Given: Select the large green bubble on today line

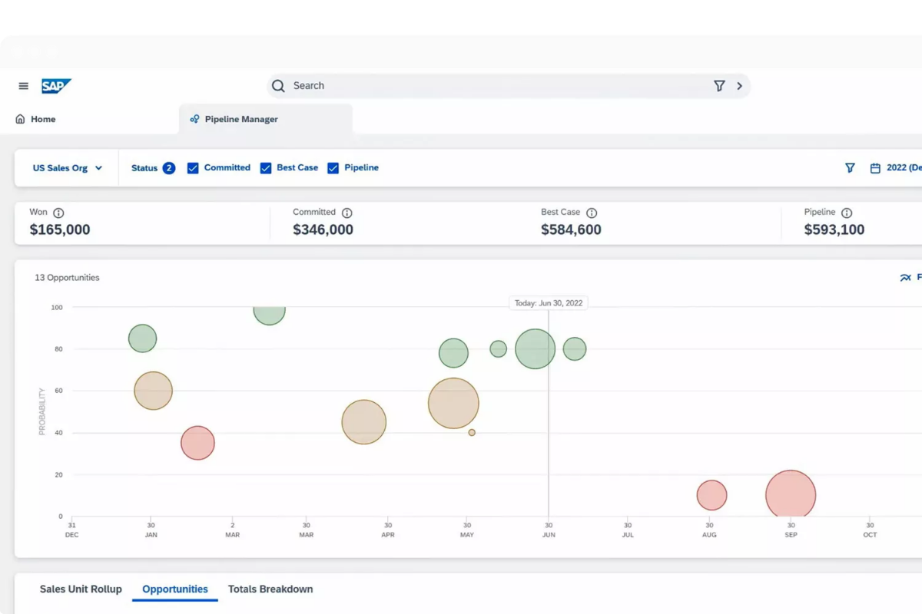Looking at the screenshot, I should tap(535, 349).
